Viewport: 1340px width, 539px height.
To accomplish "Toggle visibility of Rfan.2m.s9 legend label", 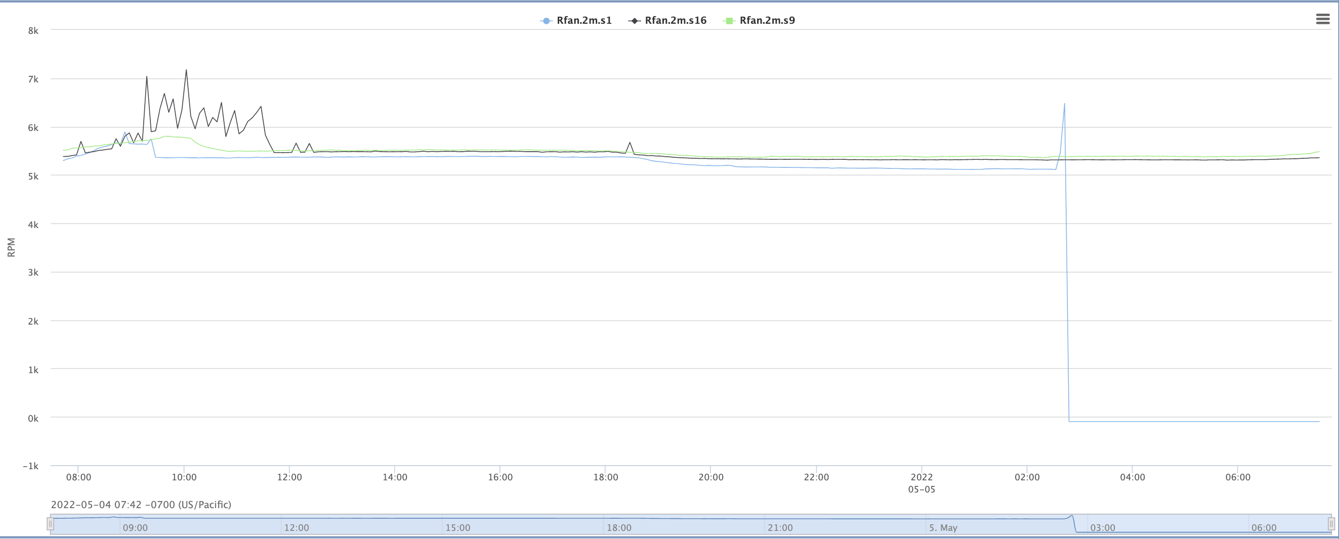I will coord(767,21).
